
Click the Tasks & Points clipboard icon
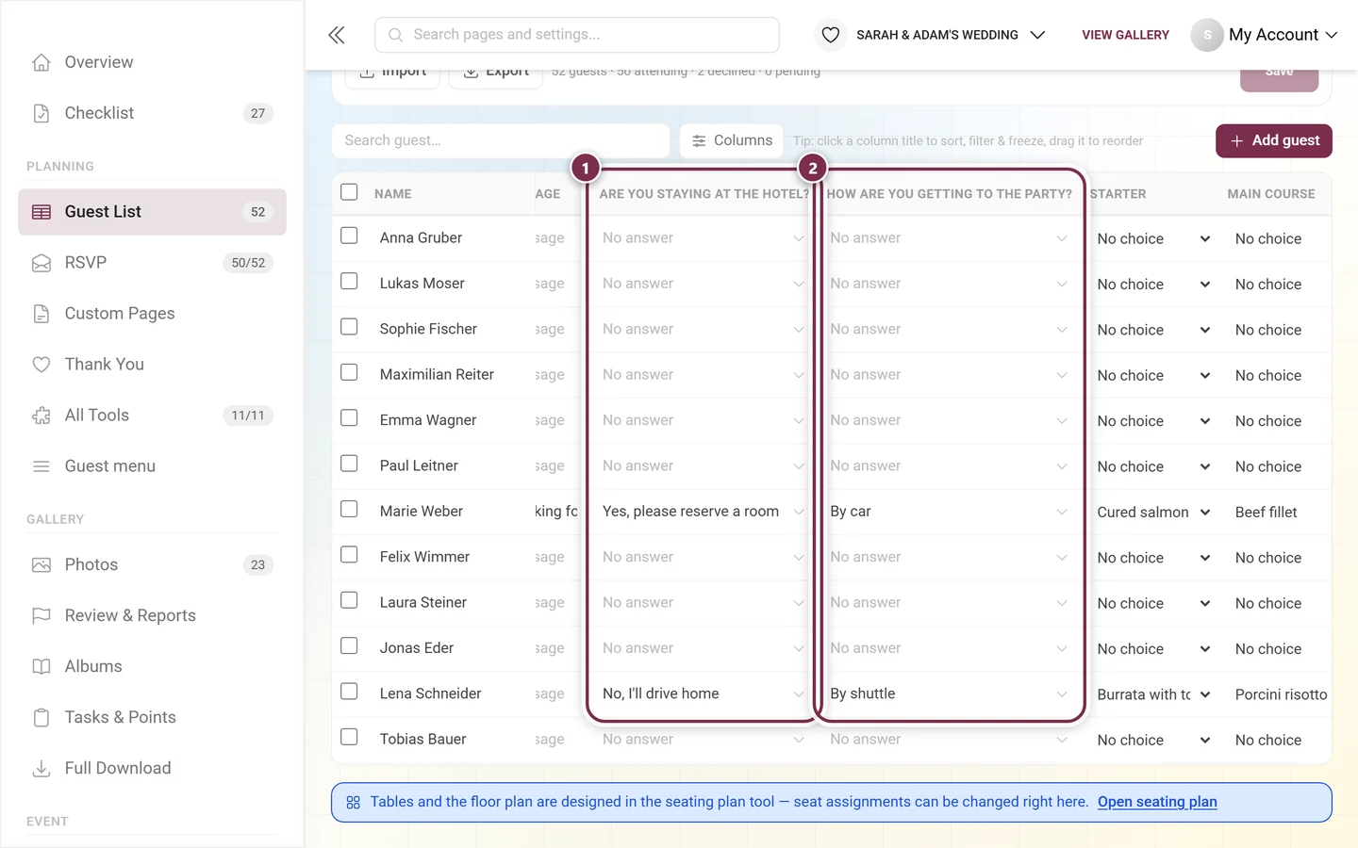(41, 718)
